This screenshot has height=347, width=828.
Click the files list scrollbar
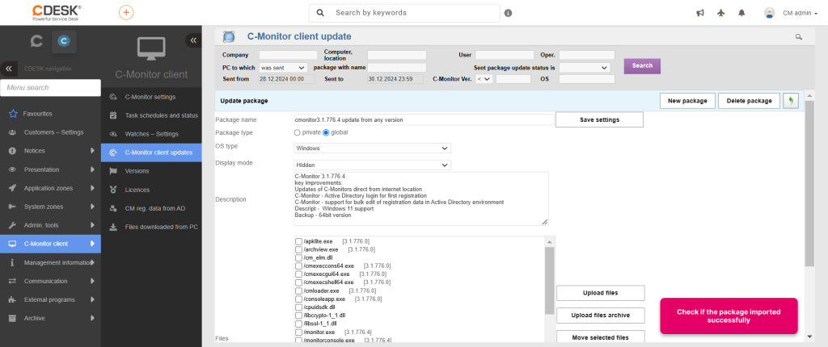(x=549, y=279)
